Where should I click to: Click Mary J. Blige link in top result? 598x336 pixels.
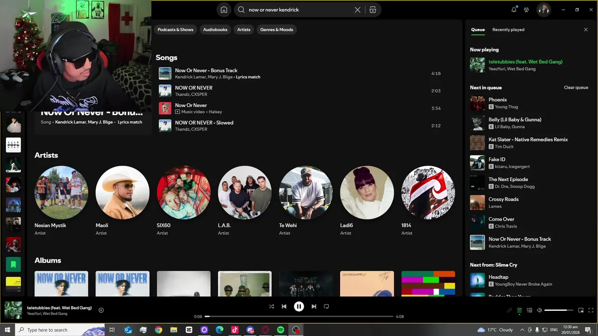tap(100, 122)
